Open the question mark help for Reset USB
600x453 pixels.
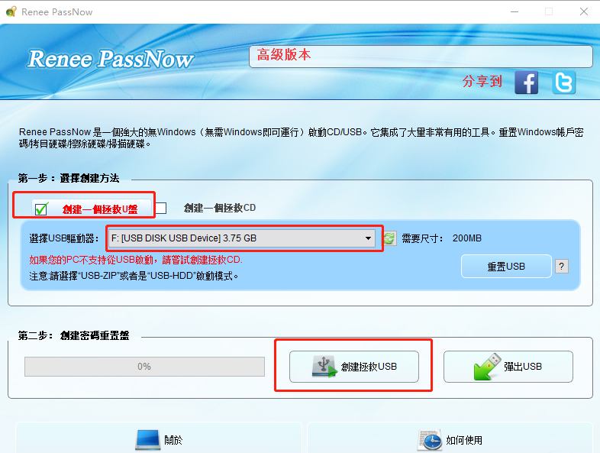click(x=561, y=266)
